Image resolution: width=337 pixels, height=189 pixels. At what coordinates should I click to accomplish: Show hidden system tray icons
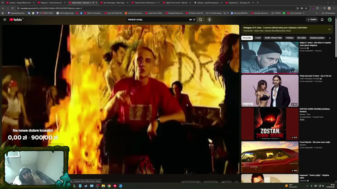point(307,186)
